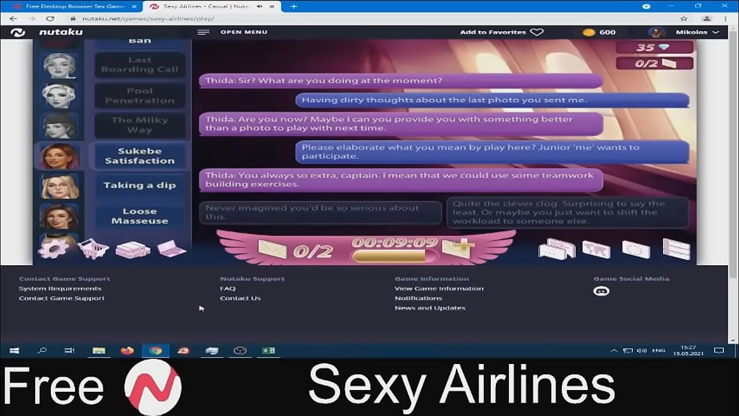Click the Discord social media icon
The width and height of the screenshot is (739, 416).
[602, 291]
